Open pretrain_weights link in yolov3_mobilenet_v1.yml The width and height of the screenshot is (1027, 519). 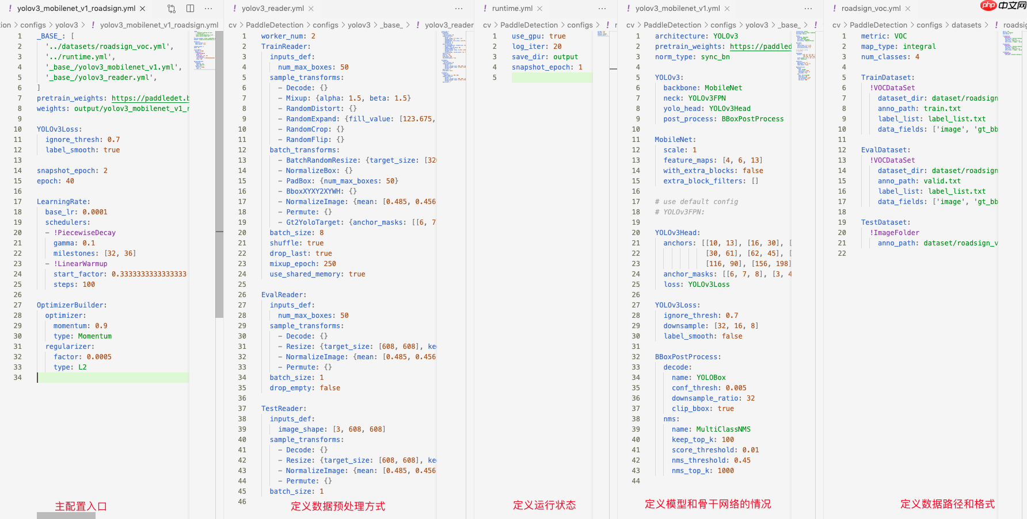pyautogui.click(x=760, y=47)
